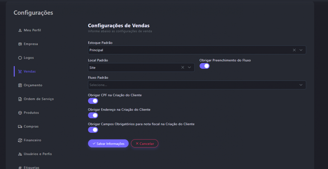Open the Local Padrão dropdown chevron
The width and height of the screenshot is (328, 169).
click(x=189, y=67)
